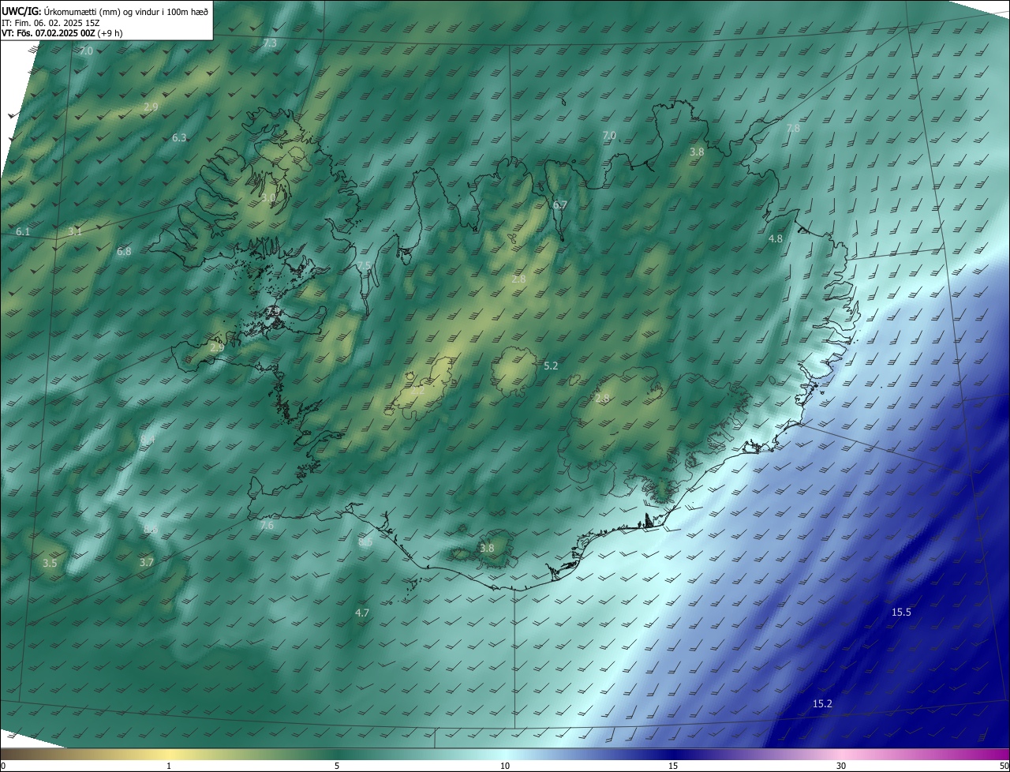This screenshot has width=1010, height=772.
Task: Click the 8.6 value label
Action: pos(151,529)
